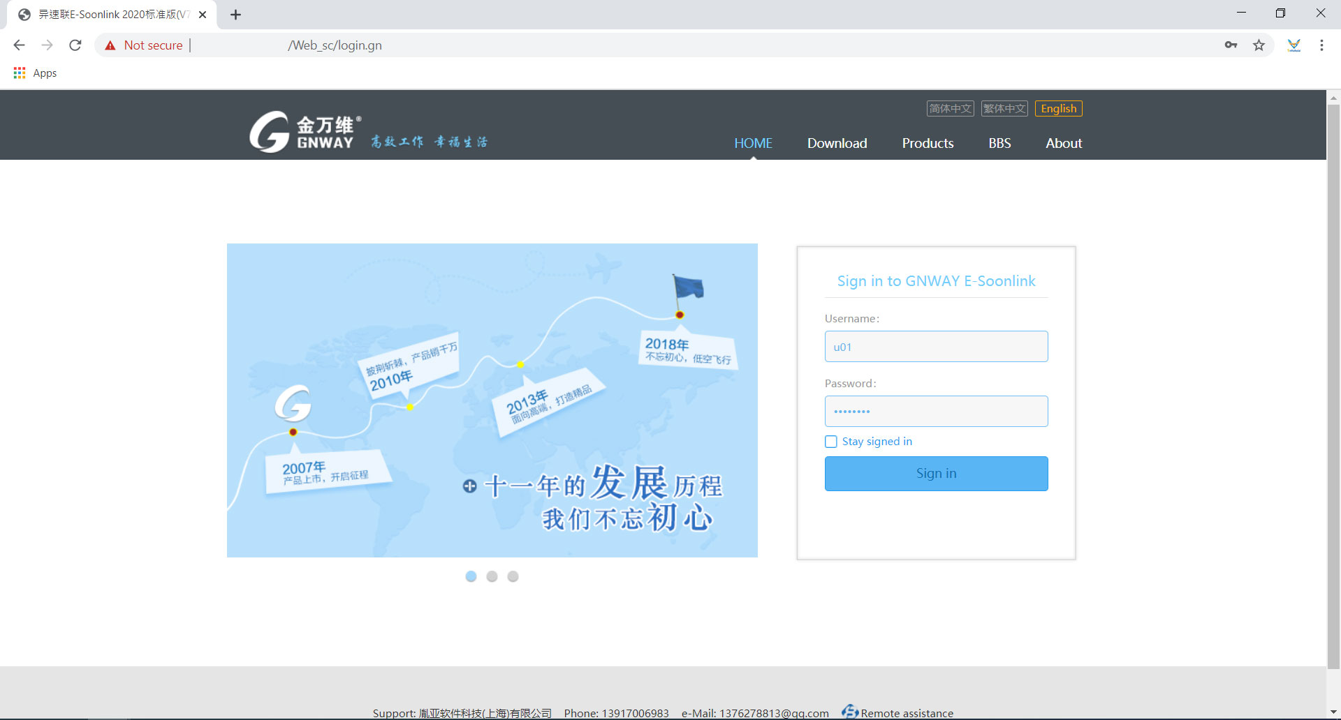This screenshot has width=1341, height=720.
Task: Click the browser back arrow
Action: click(x=19, y=45)
